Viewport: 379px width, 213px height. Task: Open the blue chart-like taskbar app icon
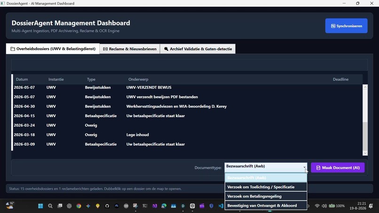(x=174, y=206)
